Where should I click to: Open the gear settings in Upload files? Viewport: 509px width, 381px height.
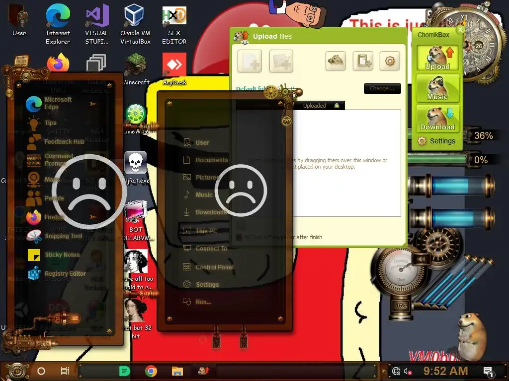tap(390, 61)
